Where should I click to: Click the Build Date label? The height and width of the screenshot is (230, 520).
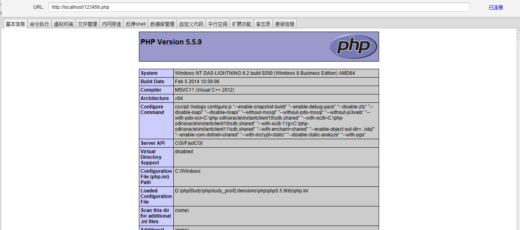click(x=152, y=82)
